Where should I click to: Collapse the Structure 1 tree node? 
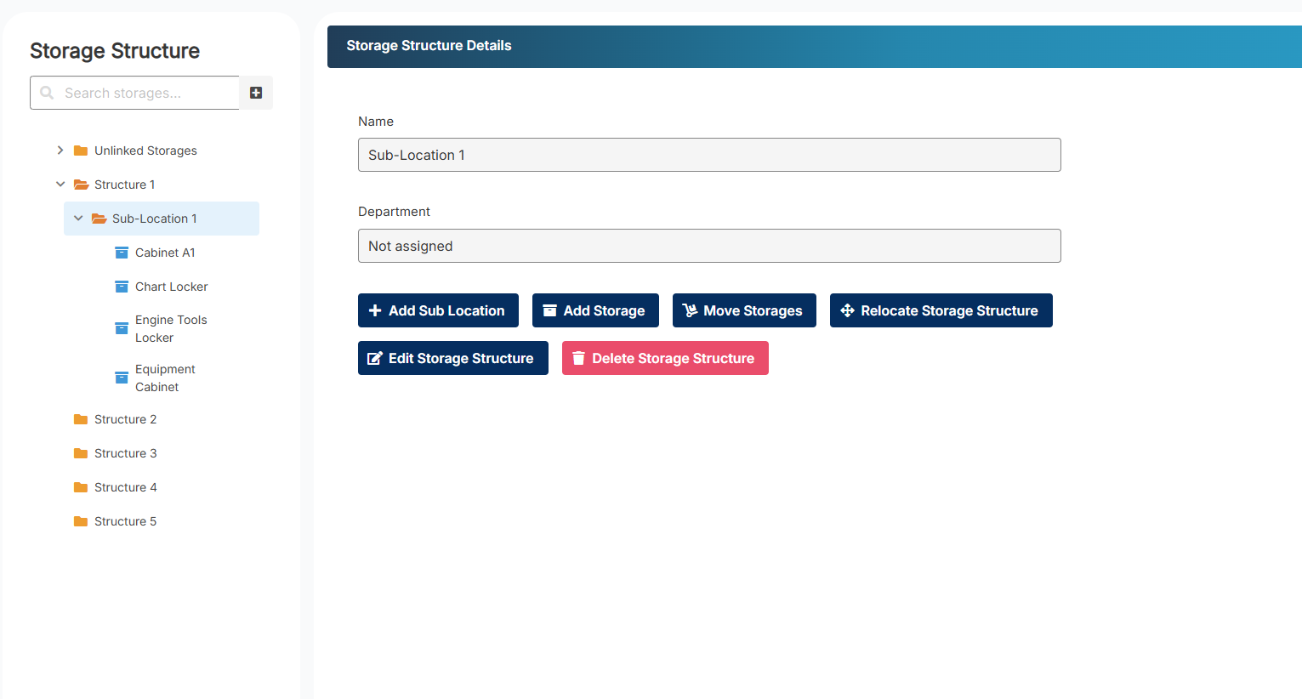[60, 185]
